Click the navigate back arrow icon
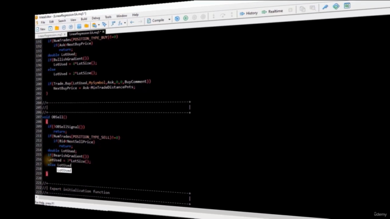 132,23
